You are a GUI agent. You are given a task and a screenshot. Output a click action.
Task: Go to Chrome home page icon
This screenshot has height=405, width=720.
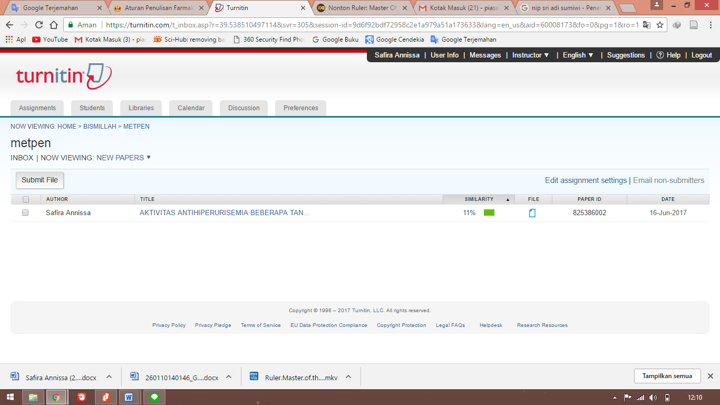[x=54, y=25]
